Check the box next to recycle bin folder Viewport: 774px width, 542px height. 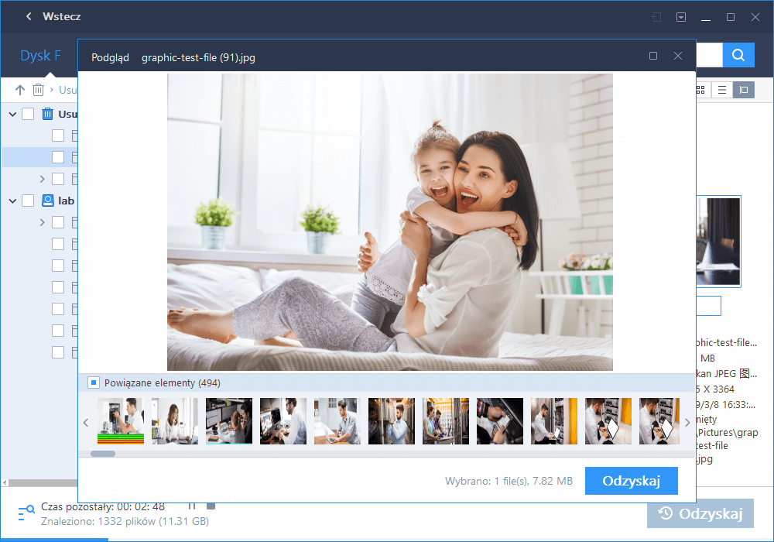pyautogui.click(x=28, y=114)
